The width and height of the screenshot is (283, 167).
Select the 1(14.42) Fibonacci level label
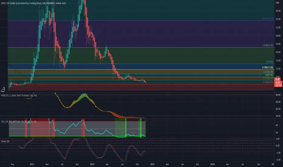(269, 62)
